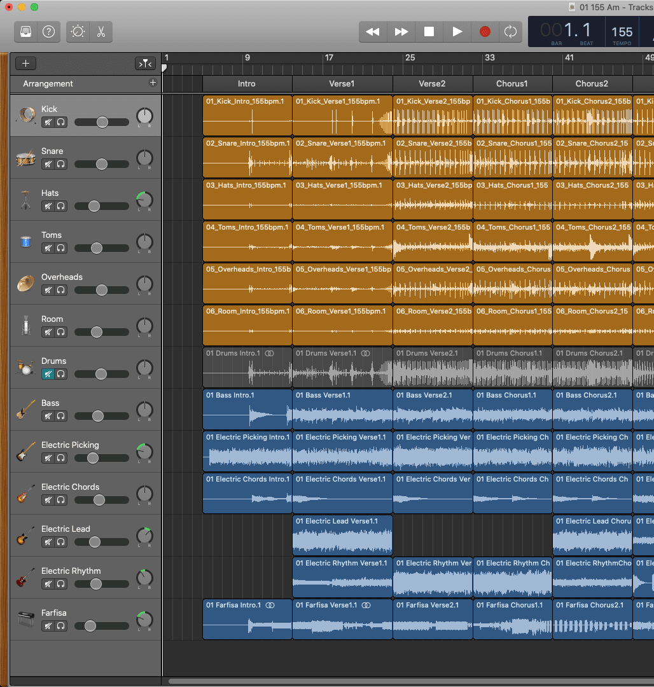Select the Verse1 arrangement marker

342,84
